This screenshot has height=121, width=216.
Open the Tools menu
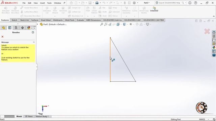click(49, 3)
